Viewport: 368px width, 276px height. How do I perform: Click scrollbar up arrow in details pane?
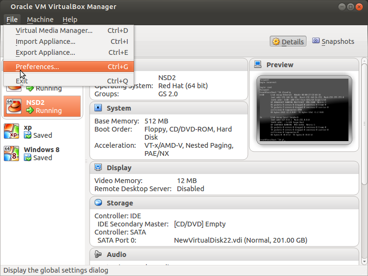(364, 61)
